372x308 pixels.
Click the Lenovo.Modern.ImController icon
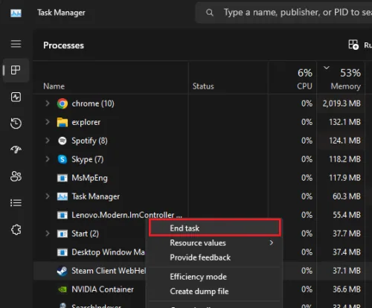click(62, 215)
